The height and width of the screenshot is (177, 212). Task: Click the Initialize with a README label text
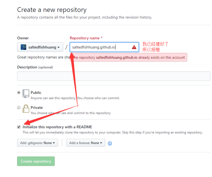[57, 127]
